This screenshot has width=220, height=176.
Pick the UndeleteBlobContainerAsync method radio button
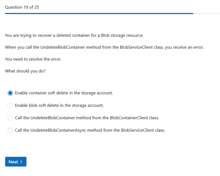tap(10, 130)
